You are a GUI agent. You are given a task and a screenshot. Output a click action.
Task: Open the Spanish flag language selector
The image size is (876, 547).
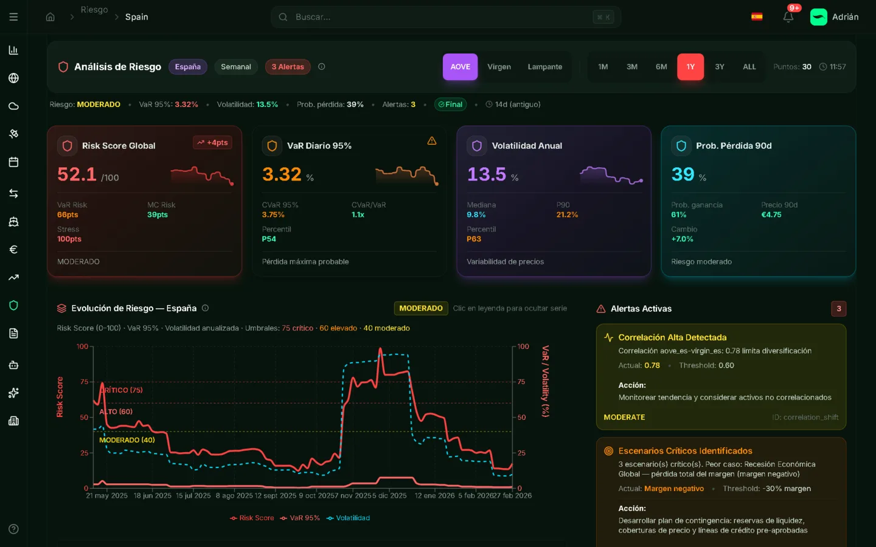[757, 17]
